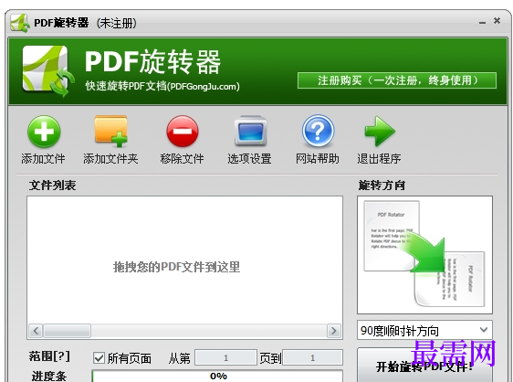Open the 90度顺时针方向 rotation dropdown
513x382 pixels.
tap(424, 330)
